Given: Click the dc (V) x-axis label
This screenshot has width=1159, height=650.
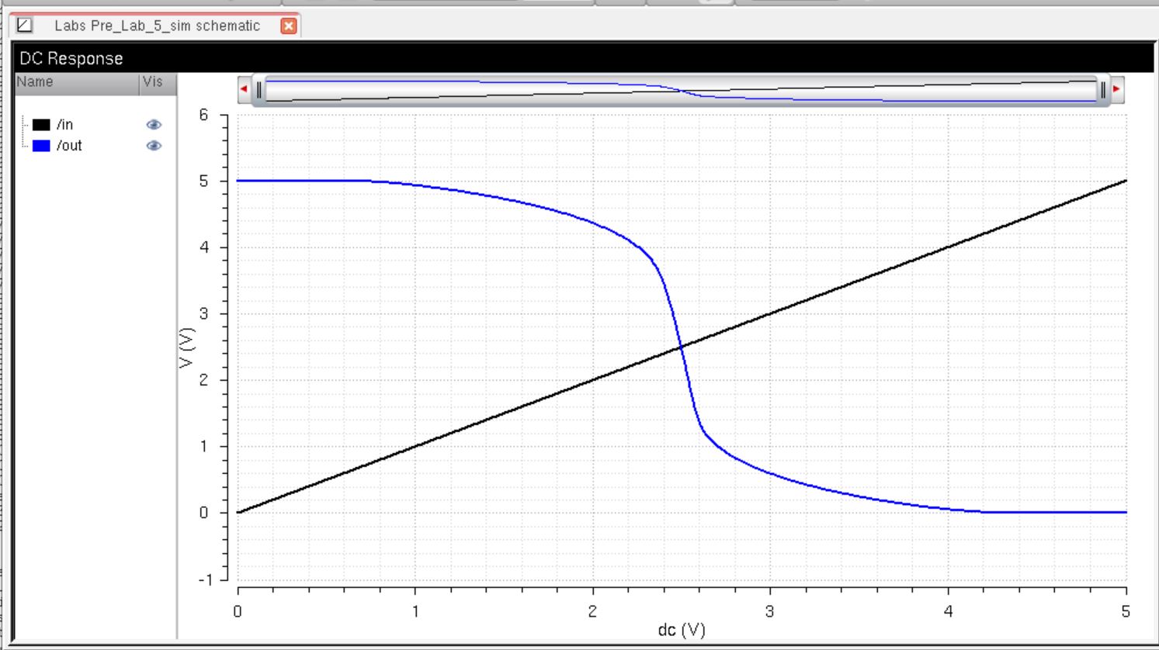Looking at the screenshot, I should click(681, 630).
